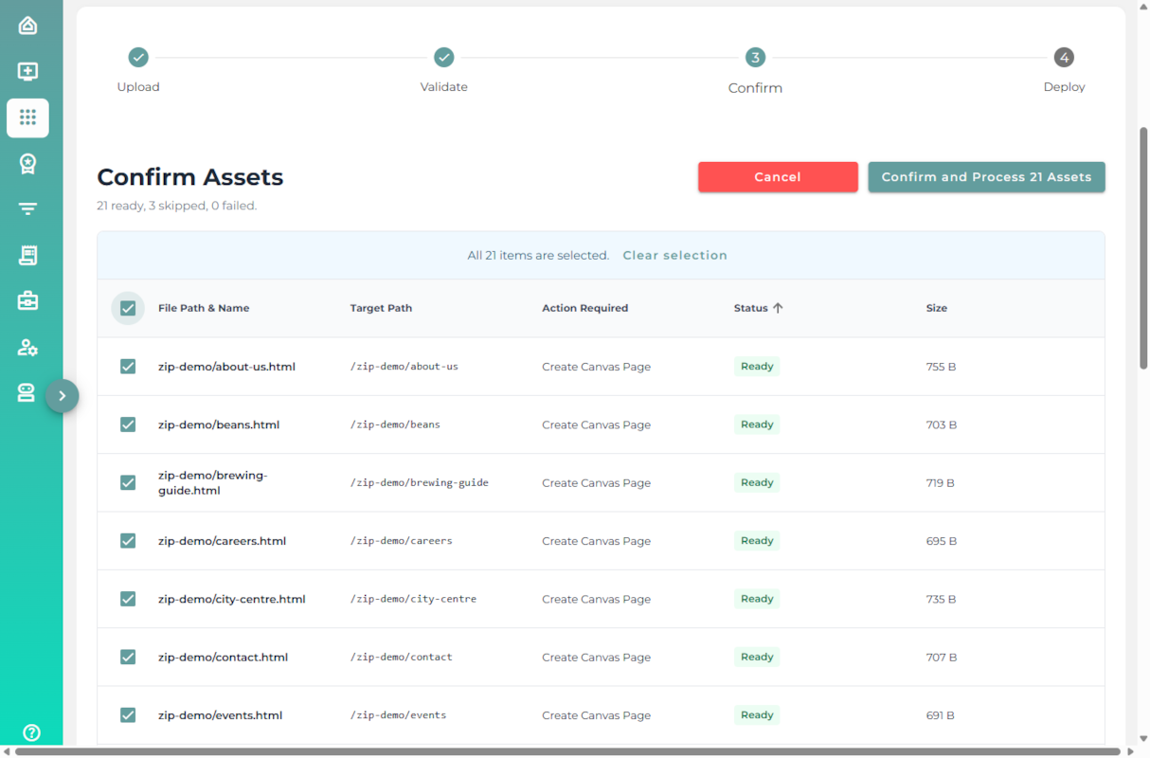Click the Status column sort arrow
This screenshot has height=758, width=1150.
coord(778,308)
